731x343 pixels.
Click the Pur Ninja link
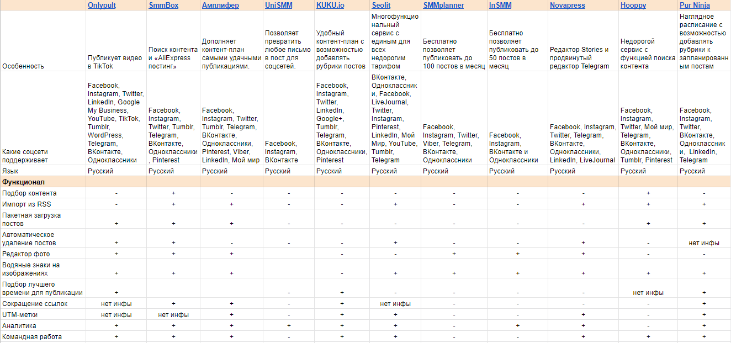[695, 6]
